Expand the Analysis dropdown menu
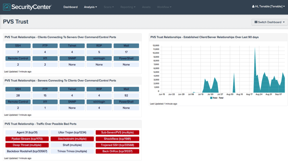Screen dimensions: 288x161 pyautogui.click(x=90, y=7)
